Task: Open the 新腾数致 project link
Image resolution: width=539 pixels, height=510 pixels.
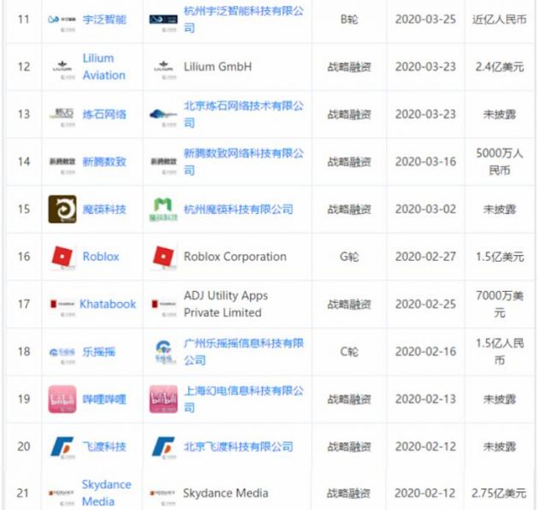Action: (x=104, y=162)
